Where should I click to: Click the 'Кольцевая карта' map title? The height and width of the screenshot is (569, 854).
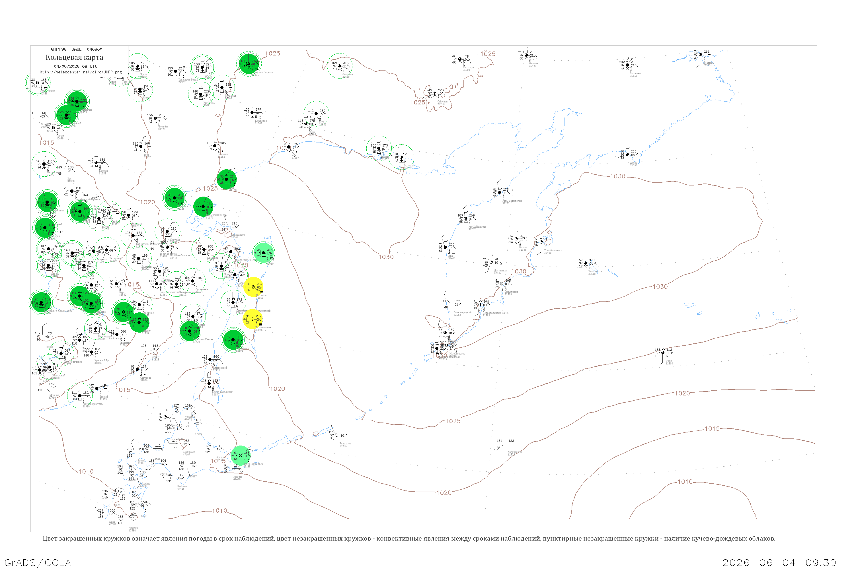pyautogui.click(x=74, y=57)
